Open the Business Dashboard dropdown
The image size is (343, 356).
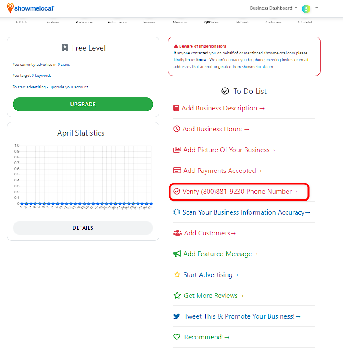[273, 8]
